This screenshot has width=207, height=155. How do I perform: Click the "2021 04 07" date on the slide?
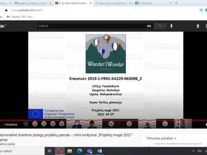coord(106,115)
